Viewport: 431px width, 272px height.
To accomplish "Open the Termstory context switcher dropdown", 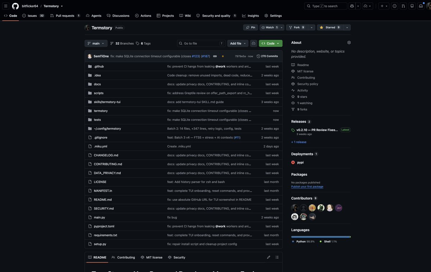I will (62, 6).
